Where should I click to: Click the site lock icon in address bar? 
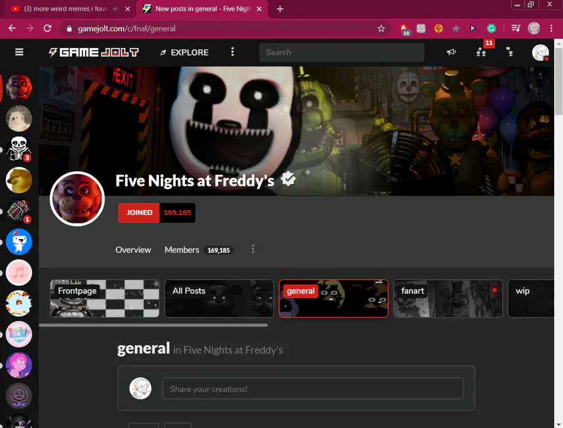pos(69,29)
